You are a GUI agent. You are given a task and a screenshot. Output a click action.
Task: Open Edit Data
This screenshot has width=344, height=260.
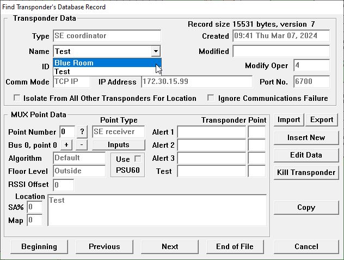305,155
